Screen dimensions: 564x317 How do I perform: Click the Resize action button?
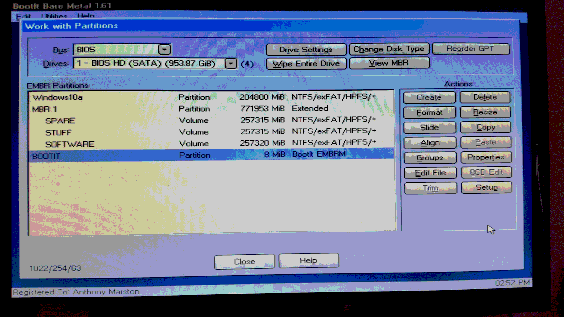[485, 112]
